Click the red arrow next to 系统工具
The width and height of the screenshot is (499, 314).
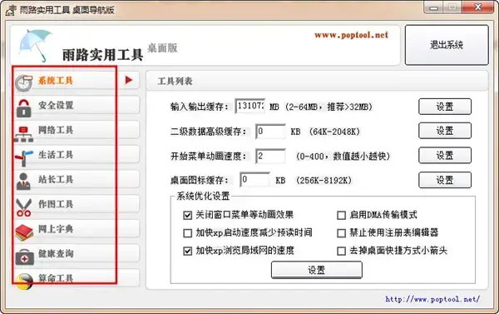129,80
